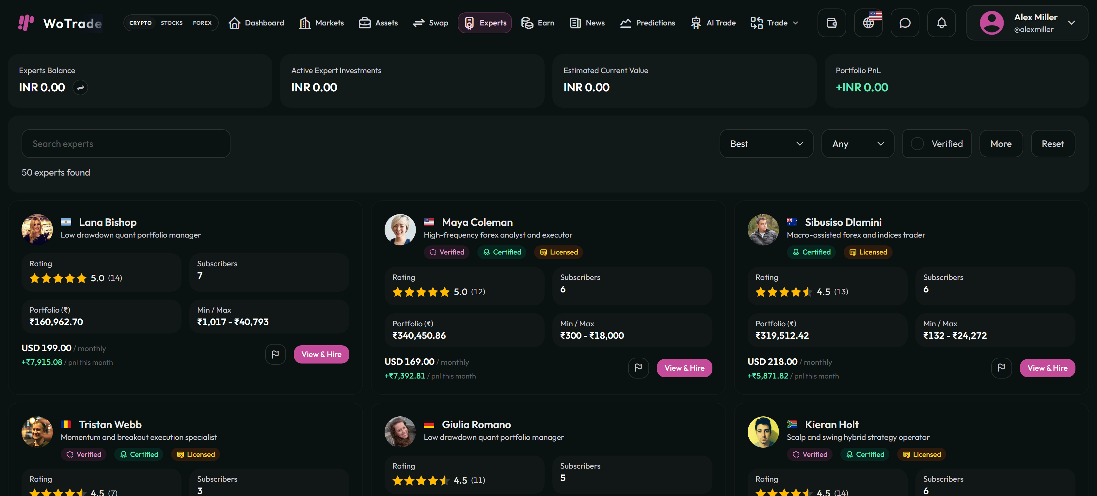Open the AI Trade page

(713, 23)
